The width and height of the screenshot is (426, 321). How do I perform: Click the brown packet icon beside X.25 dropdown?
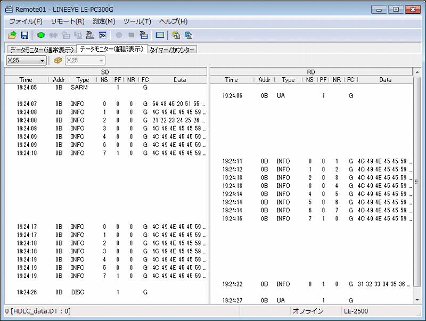pyautogui.click(x=58, y=60)
